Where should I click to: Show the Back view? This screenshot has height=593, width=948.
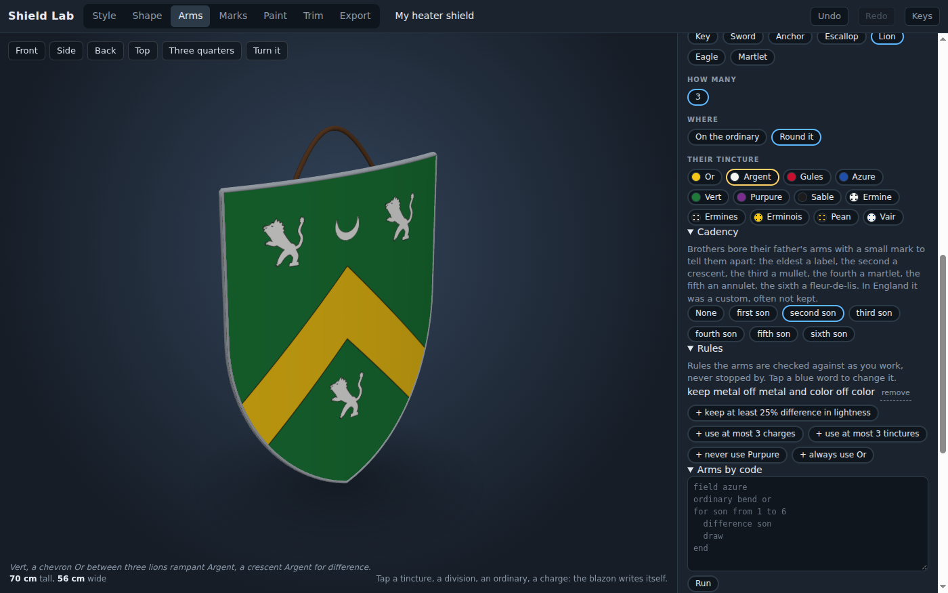coord(106,51)
